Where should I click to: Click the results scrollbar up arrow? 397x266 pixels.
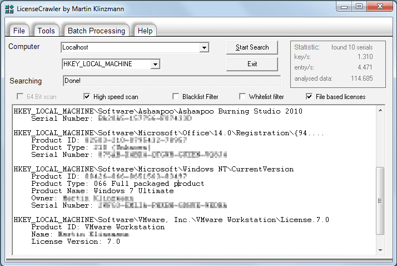click(380, 110)
